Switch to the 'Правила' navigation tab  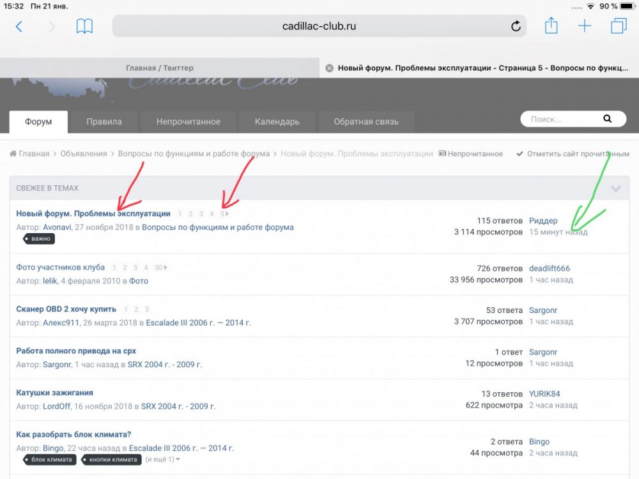click(104, 121)
